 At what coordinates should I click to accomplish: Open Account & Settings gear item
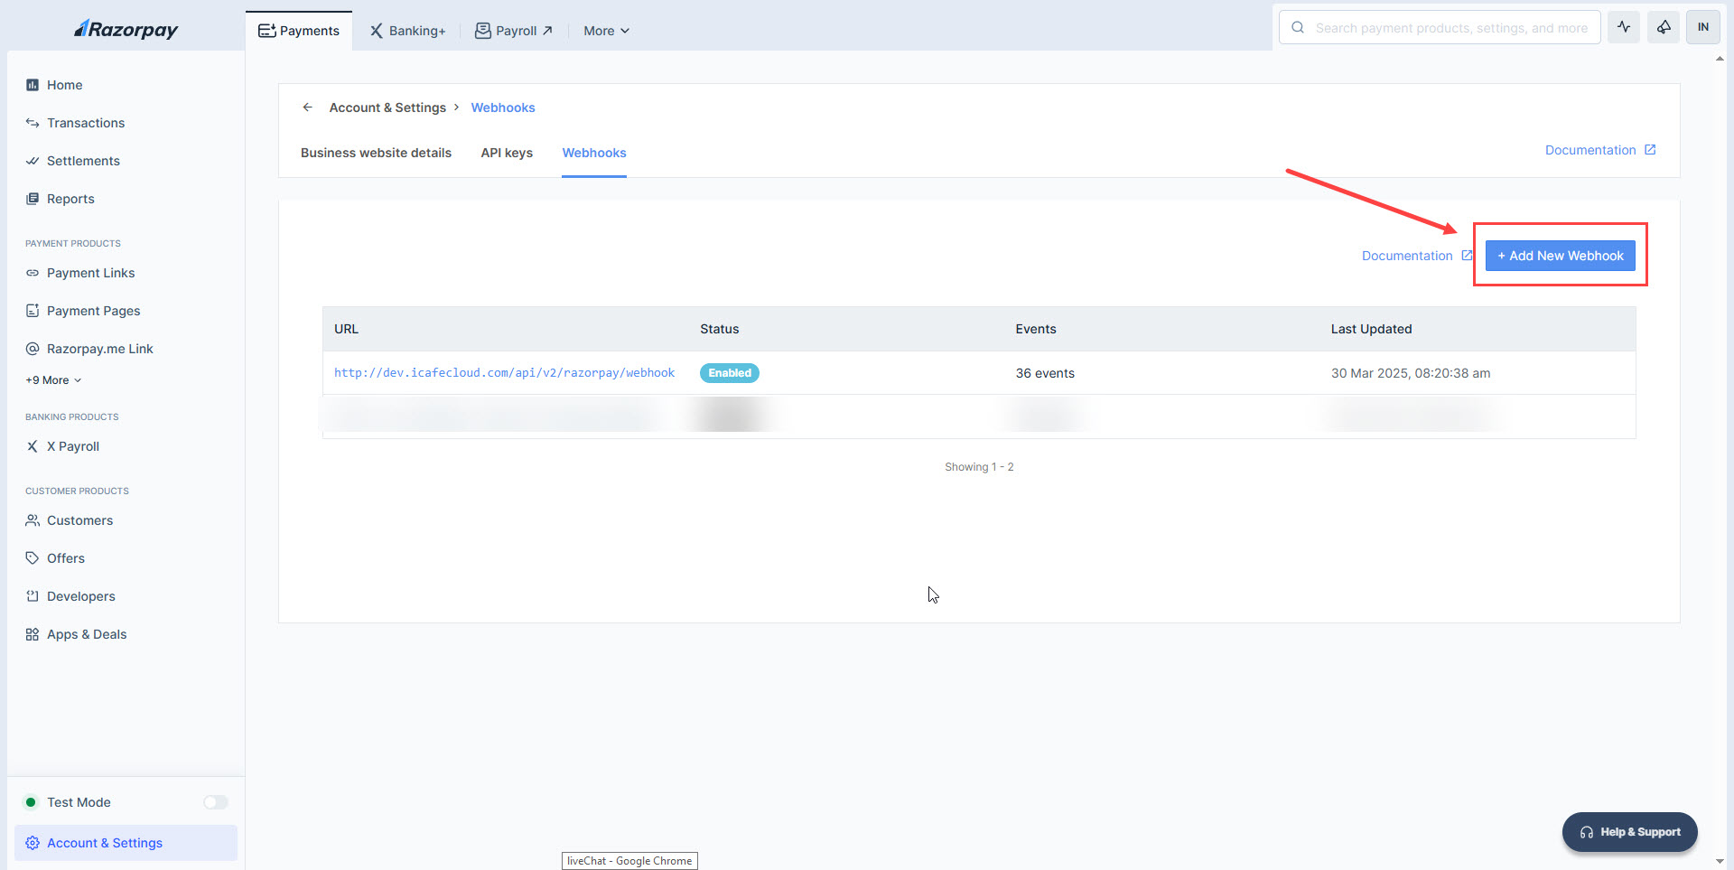tap(104, 843)
